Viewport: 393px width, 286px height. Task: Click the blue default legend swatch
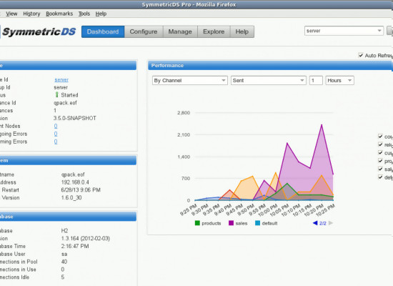click(257, 223)
